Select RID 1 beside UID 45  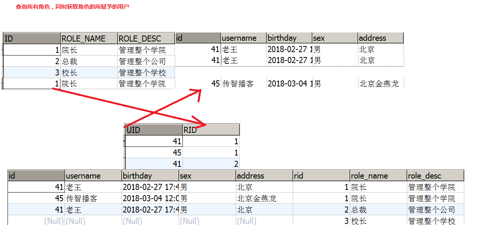tap(211, 153)
